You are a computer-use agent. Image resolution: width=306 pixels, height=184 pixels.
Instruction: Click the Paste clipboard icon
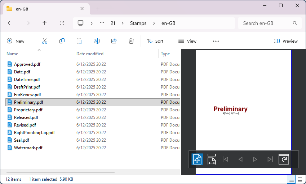pos(79,41)
